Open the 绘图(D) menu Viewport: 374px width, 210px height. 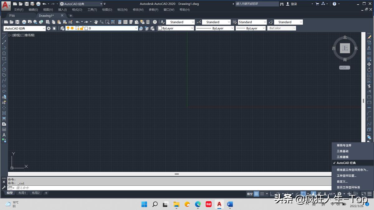(107, 10)
